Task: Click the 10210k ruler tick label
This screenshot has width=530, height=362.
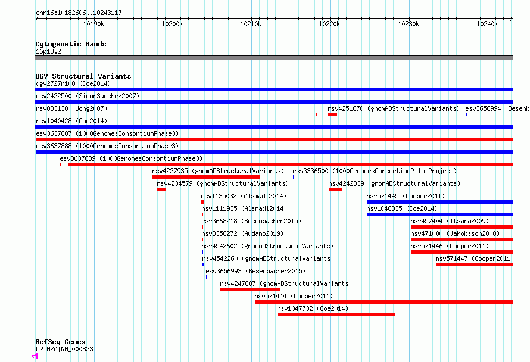Action: tap(251, 24)
